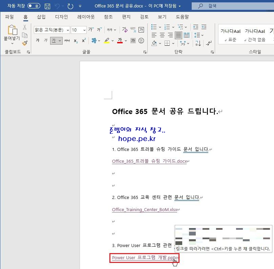
Task: Open the 레이아웃 tab
Action: pyautogui.click(x=86, y=17)
